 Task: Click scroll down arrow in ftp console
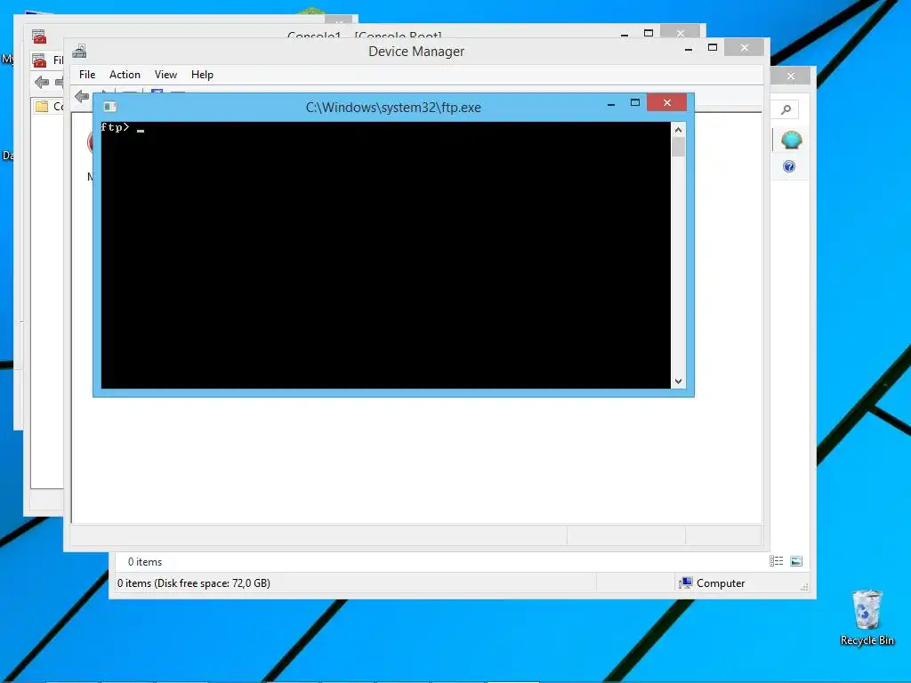pyautogui.click(x=678, y=381)
